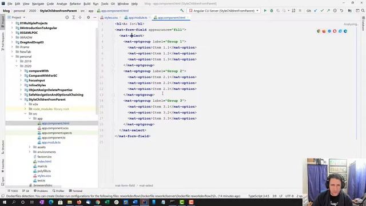Image resolution: width=366 pixels, height=206 pixels.
Task: Open Project panel gear settings
Action: 88,18
